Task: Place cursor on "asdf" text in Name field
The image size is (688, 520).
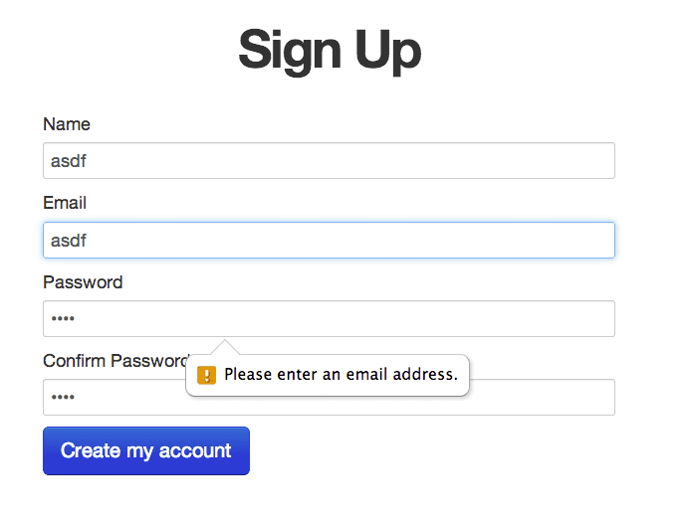Action: [x=67, y=161]
